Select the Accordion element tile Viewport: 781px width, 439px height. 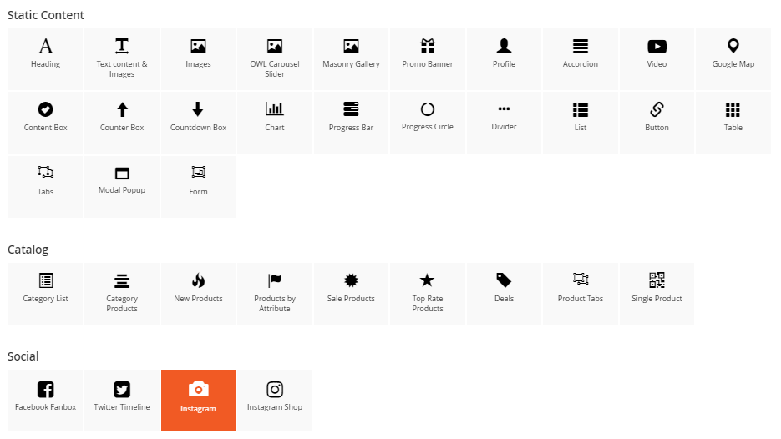pos(581,58)
